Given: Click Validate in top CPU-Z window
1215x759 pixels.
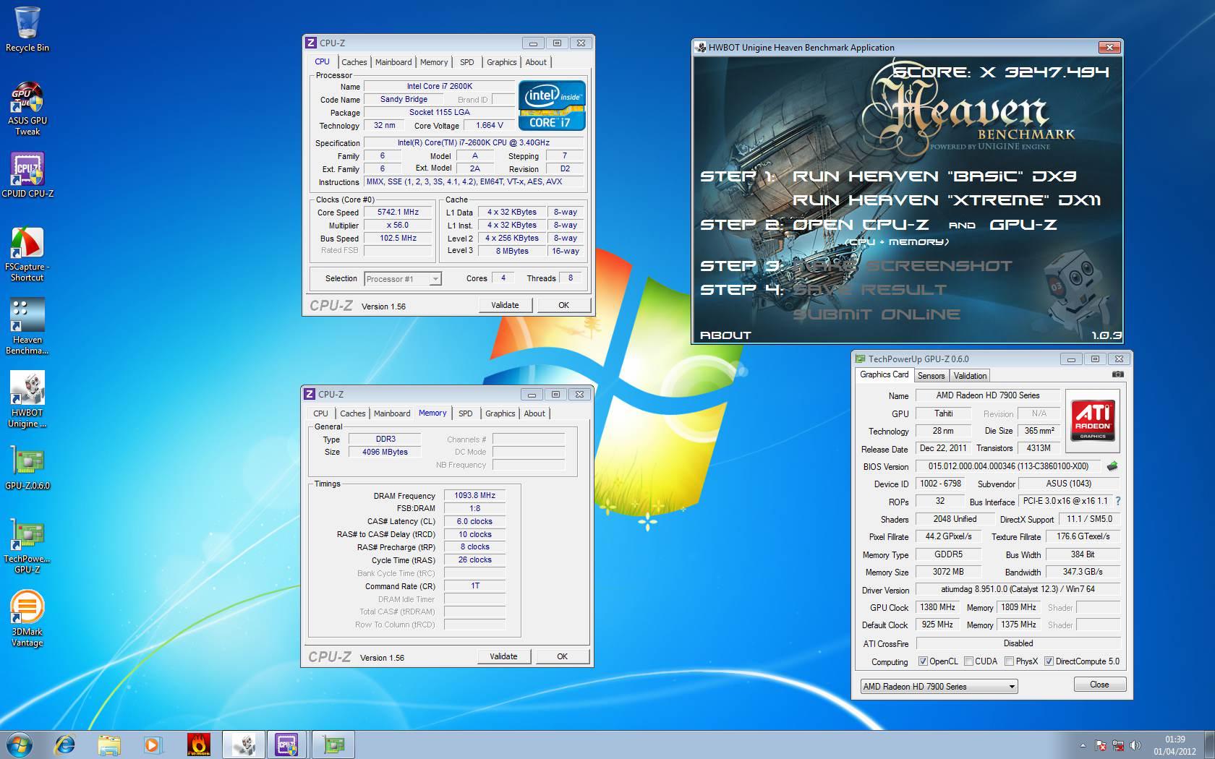Looking at the screenshot, I should point(505,305).
